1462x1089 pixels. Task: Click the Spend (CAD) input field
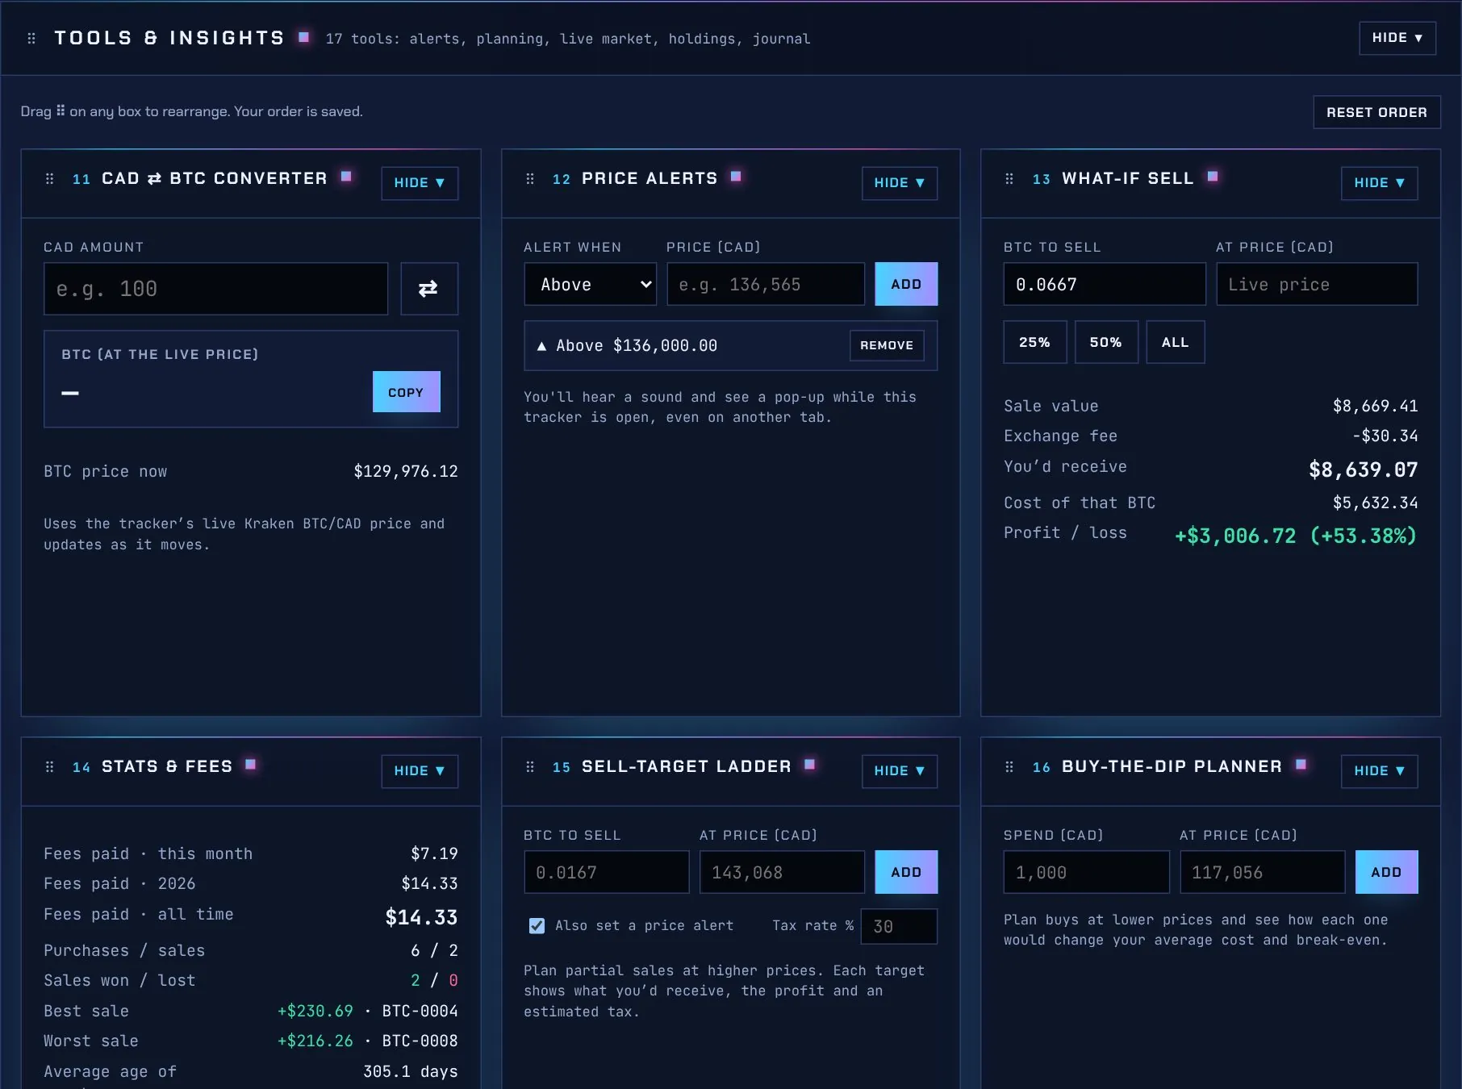coord(1086,872)
